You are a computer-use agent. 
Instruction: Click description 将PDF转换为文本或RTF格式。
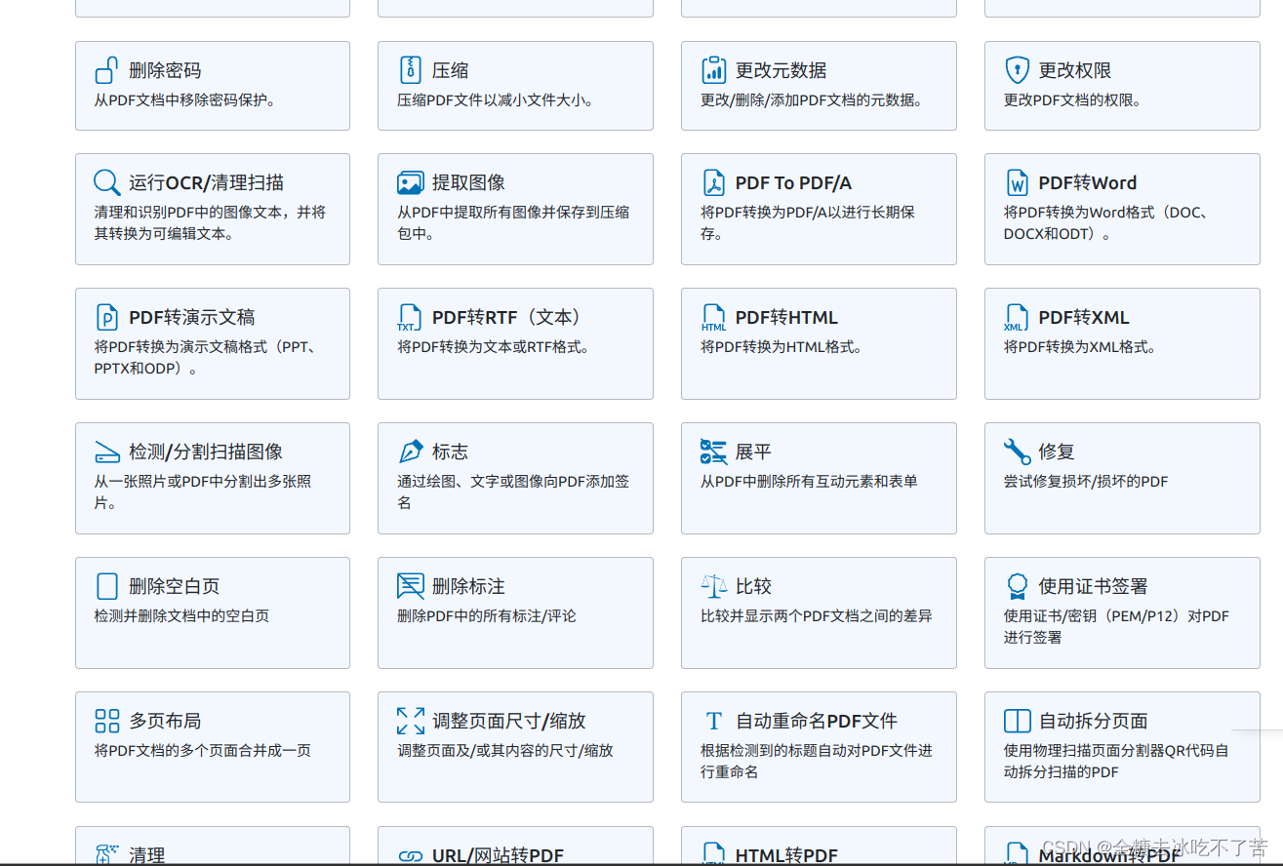tap(494, 346)
